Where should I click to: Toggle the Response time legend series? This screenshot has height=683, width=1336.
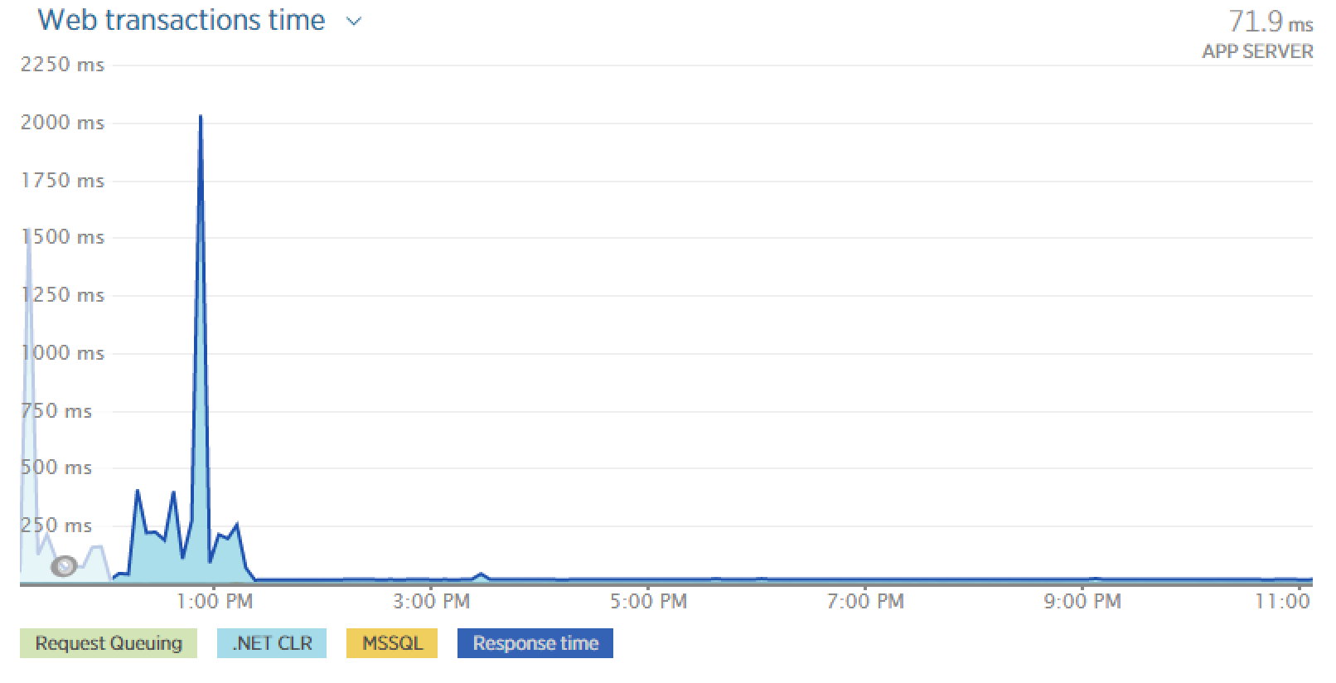click(x=535, y=643)
